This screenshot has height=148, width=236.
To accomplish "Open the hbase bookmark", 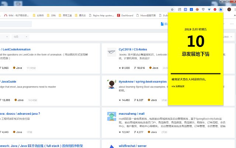I will [146, 16].
